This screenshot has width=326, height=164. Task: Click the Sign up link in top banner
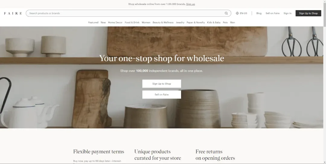click(x=190, y=4)
